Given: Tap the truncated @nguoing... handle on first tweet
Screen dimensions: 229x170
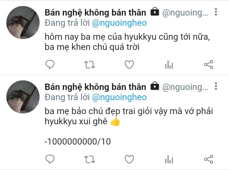Looking at the screenshot, I should tap(185, 13).
